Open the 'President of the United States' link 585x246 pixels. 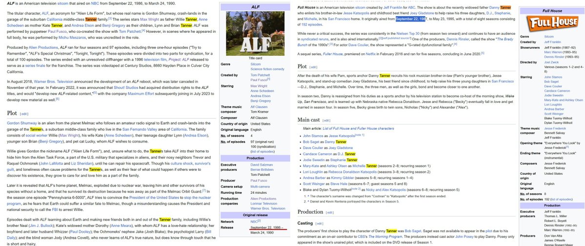coord(154,198)
